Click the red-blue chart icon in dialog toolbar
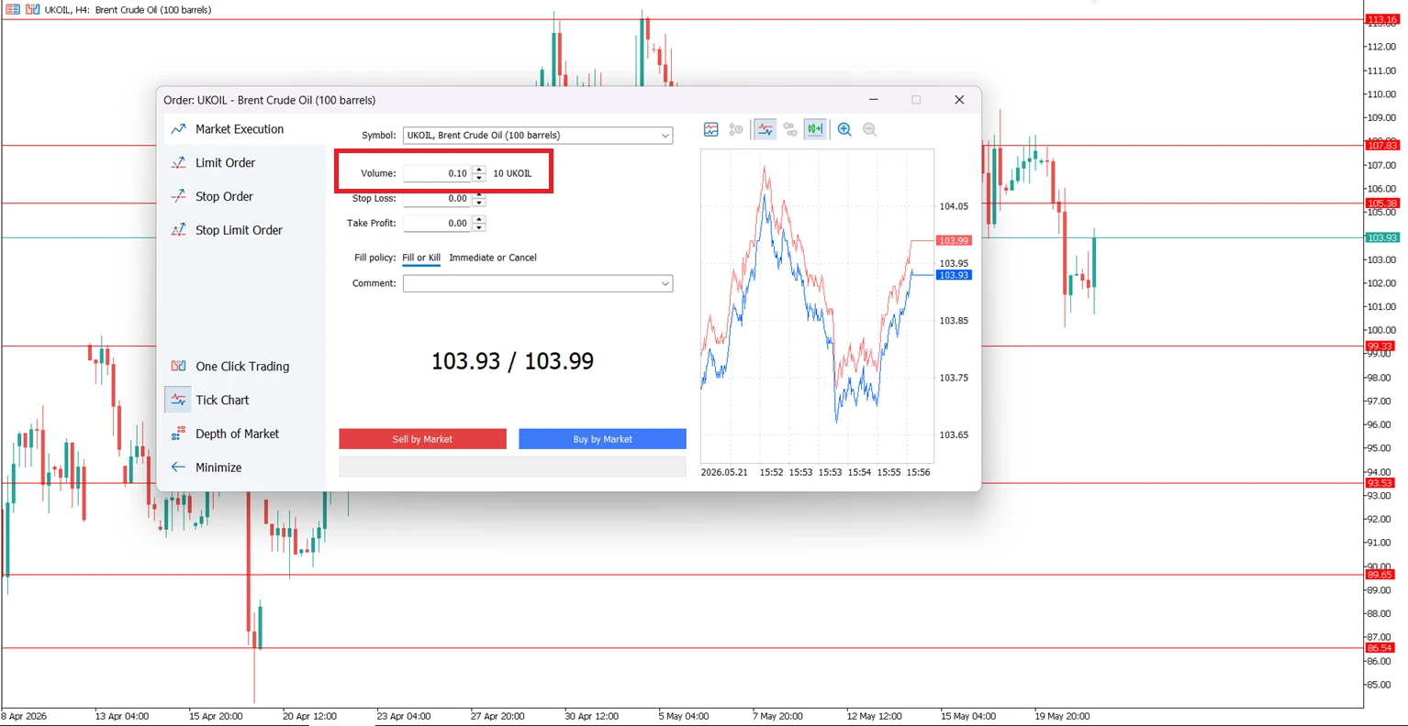The width and height of the screenshot is (1408, 726). pos(711,130)
